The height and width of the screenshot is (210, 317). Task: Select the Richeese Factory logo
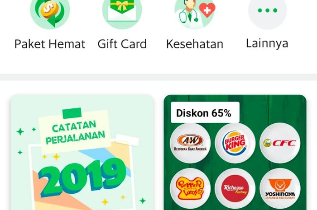tap(235, 188)
